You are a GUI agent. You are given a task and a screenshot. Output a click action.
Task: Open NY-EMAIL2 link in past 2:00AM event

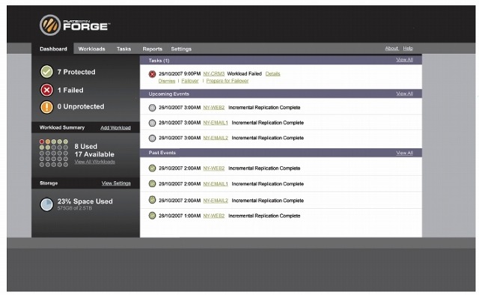tap(216, 201)
